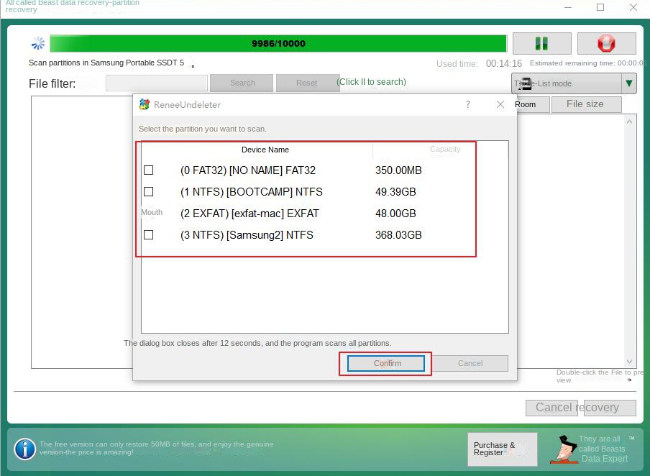Click the green arrow on the mode selector

coord(629,83)
